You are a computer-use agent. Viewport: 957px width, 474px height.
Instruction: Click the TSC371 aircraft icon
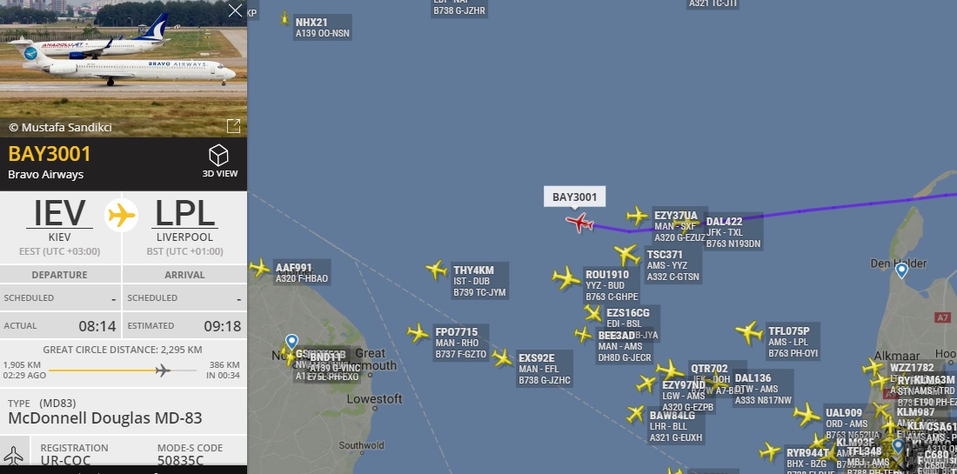point(626,254)
